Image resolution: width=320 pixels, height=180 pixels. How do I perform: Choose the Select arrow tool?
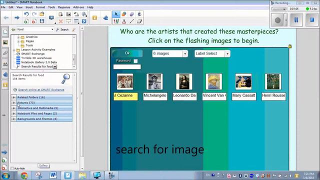point(116,14)
